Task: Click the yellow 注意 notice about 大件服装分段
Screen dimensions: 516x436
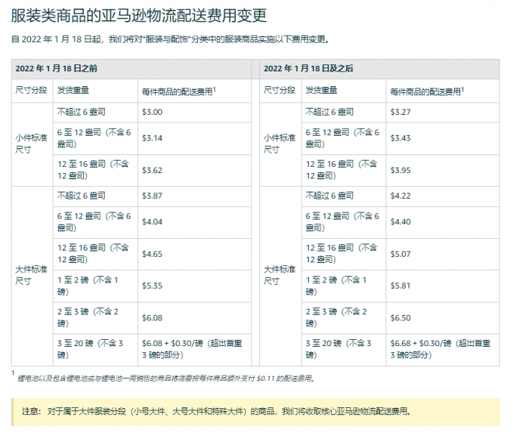Action: (255, 412)
